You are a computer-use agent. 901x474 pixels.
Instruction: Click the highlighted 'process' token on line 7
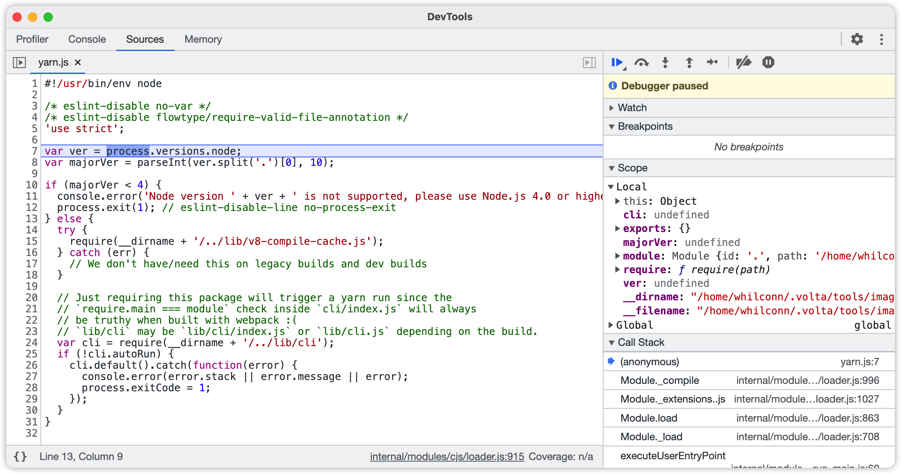[x=128, y=151]
